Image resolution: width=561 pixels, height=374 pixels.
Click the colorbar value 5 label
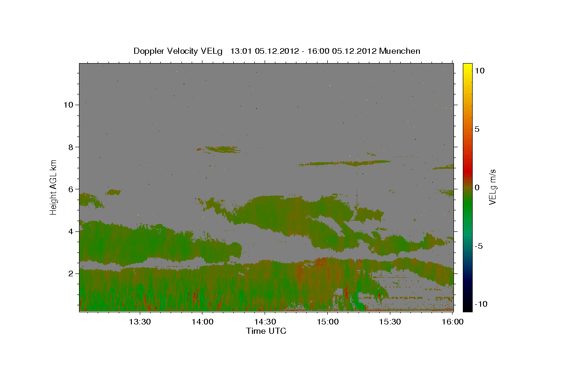(477, 129)
